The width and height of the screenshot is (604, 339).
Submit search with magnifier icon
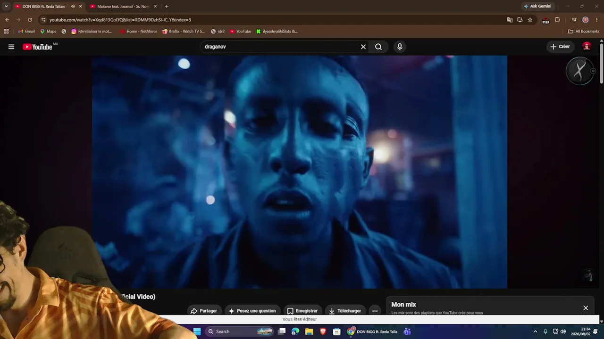click(378, 47)
